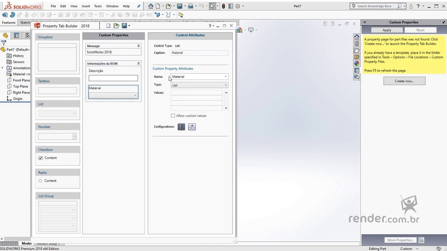The height and width of the screenshot is (251, 447).
Task: Toggle 'Allow custom values' checkbox
Action: tap(173, 116)
